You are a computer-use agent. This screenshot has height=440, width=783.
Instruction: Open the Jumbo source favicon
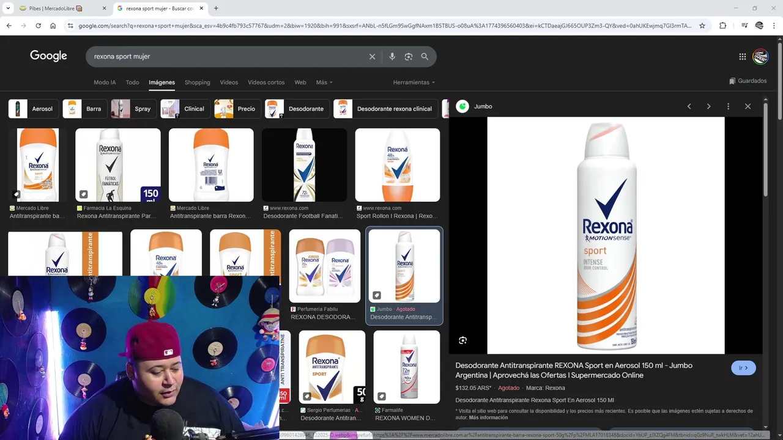(x=462, y=106)
